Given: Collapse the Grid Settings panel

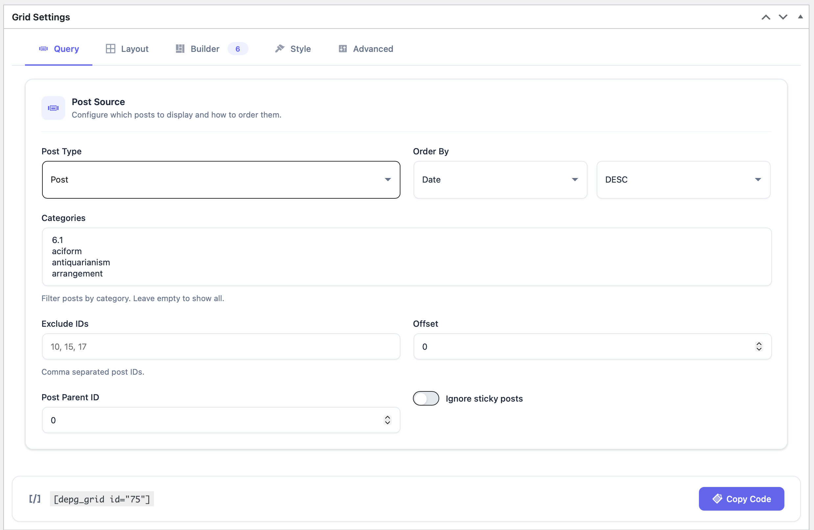Looking at the screenshot, I should (x=800, y=17).
